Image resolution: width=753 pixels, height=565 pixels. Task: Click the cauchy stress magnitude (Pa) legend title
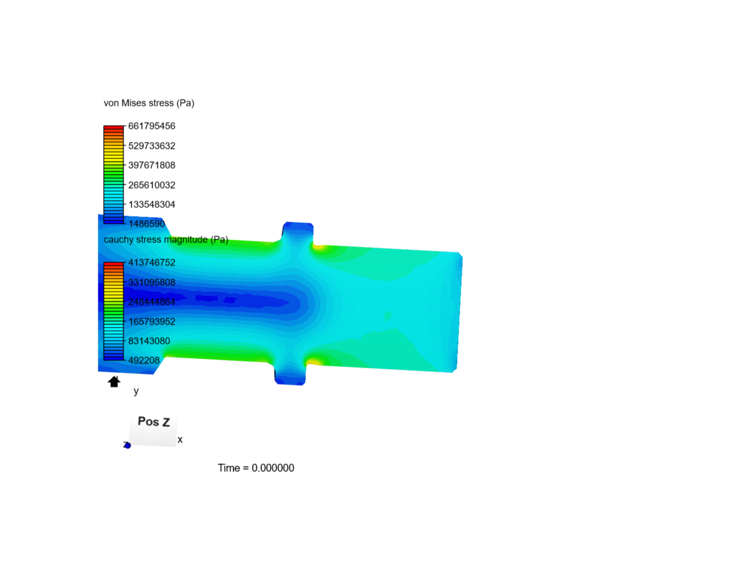[166, 240]
